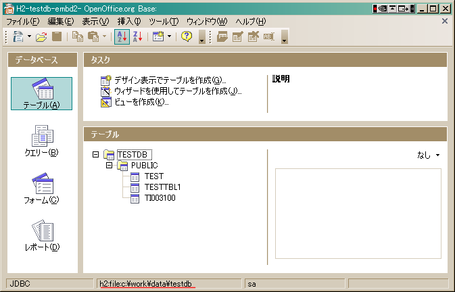The image size is (455, 292).
Task: Open the New document dropdown arrow
Action: (x=29, y=36)
